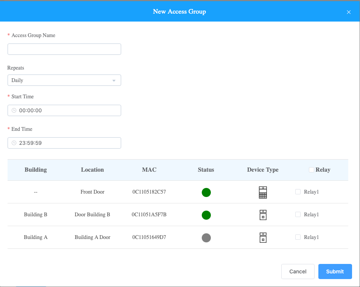Cancel the New Access Group dialog
This screenshot has width=360, height=287.
point(298,271)
